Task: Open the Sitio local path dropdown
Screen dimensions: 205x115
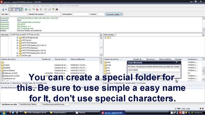Action: (101, 35)
